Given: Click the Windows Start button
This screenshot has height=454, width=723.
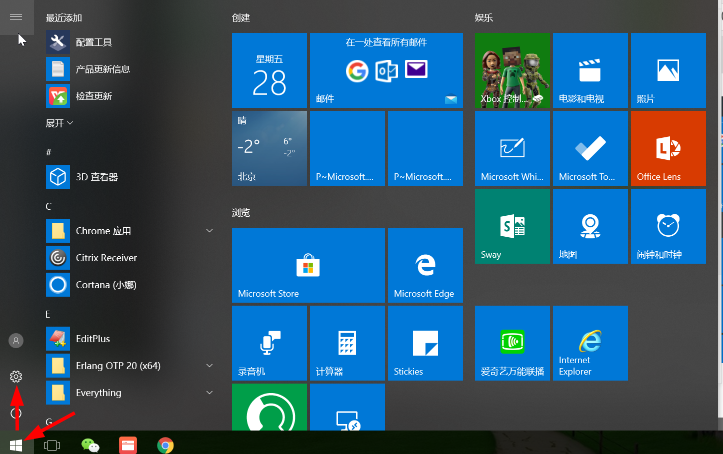Looking at the screenshot, I should pyautogui.click(x=16, y=445).
